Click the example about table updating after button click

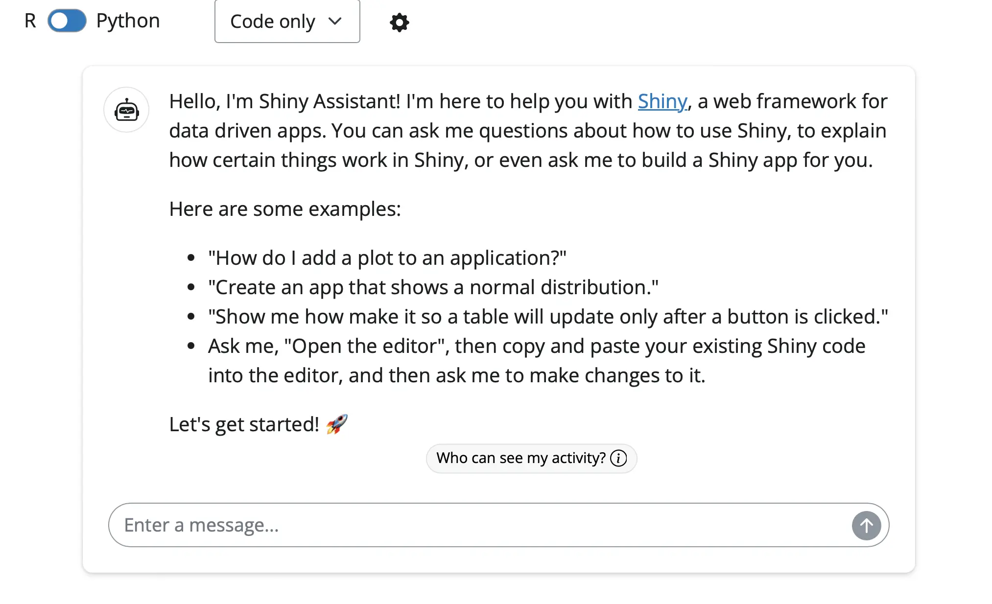(x=548, y=317)
